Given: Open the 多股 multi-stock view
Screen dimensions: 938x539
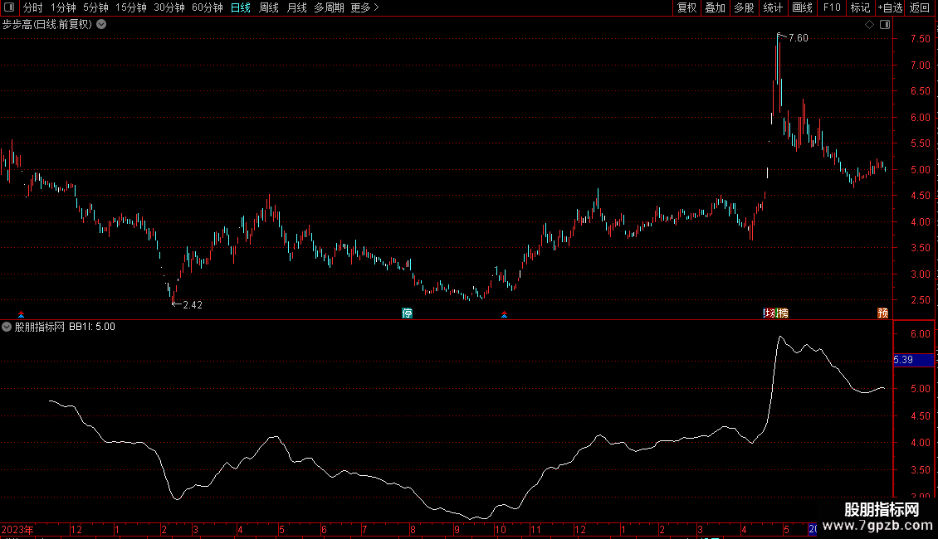Looking at the screenshot, I should pyautogui.click(x=744, y=7).
